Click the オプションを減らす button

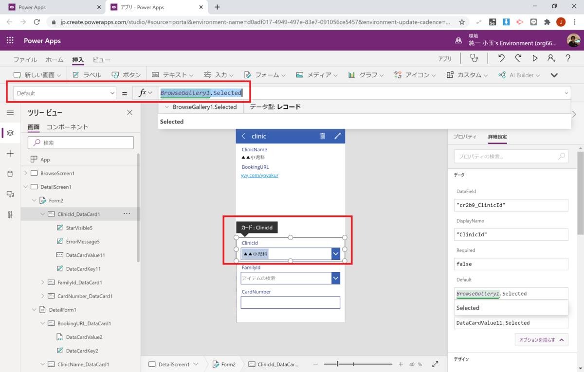coord(541,340)
